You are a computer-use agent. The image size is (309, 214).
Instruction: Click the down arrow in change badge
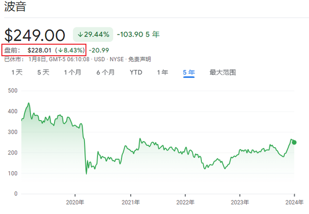point(80,35)
